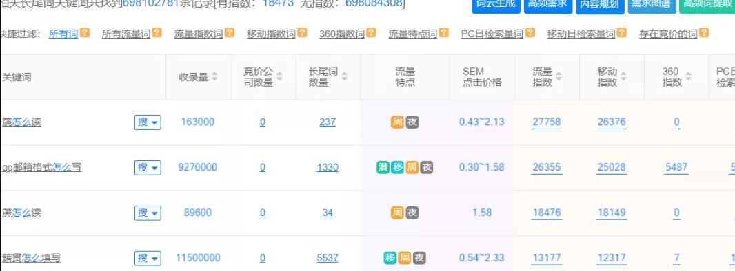The height and width of the screenshot is (271, 735).
Task: Open help icon beside 移动日检索量词 filter
Action: coord(621,33)
